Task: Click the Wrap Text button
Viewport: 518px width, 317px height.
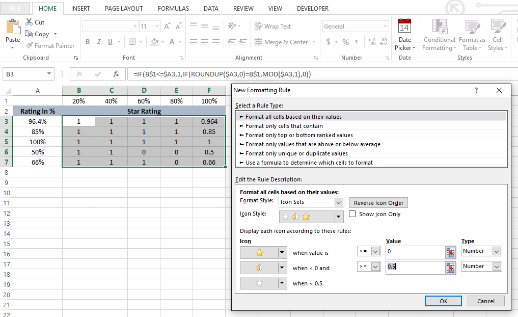Action: pyautogui.click(x=273, y=26)
